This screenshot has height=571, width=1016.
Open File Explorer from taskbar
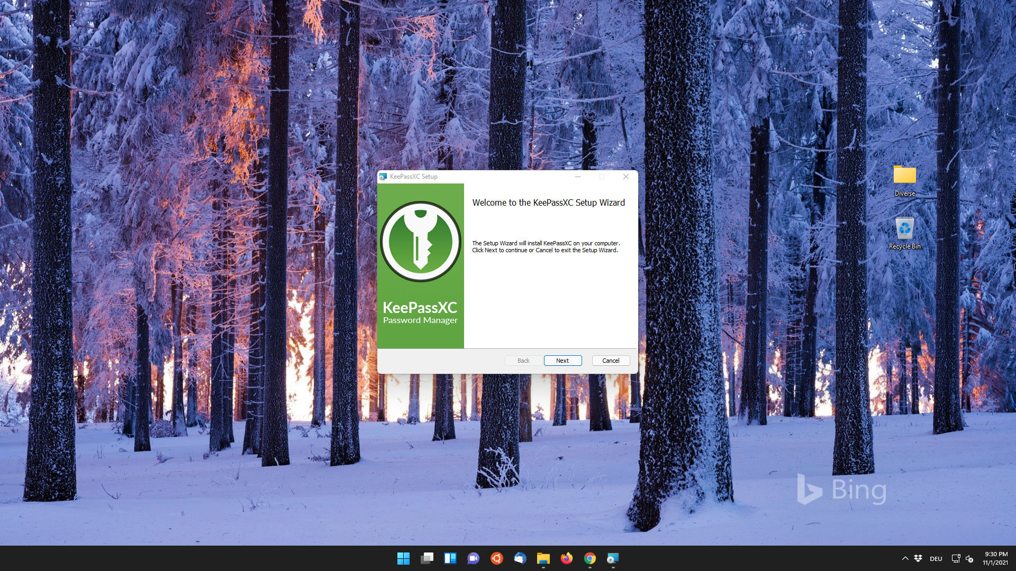click(543, 558)
